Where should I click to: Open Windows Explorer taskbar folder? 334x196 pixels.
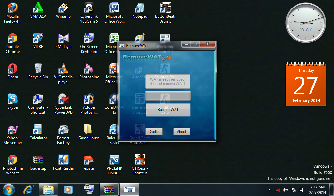click(49, 189)
